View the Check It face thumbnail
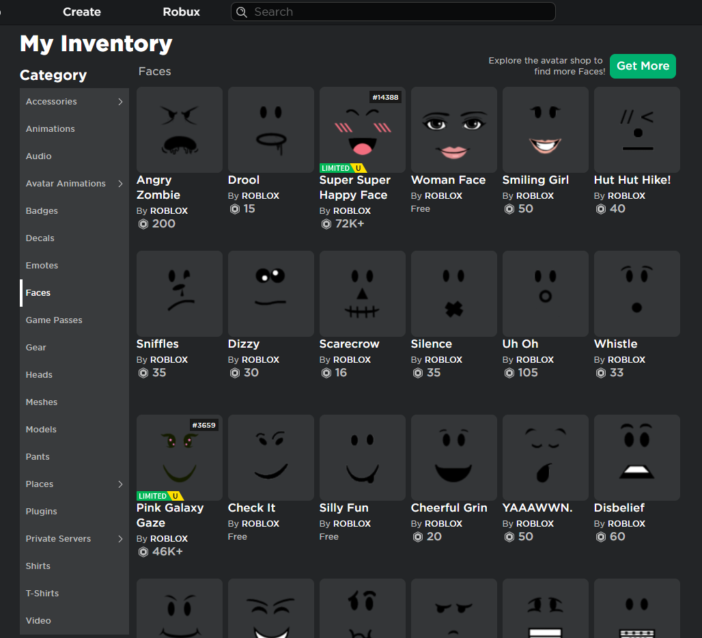This screenshot has width=702, height=638. click(x=271, y=458)
